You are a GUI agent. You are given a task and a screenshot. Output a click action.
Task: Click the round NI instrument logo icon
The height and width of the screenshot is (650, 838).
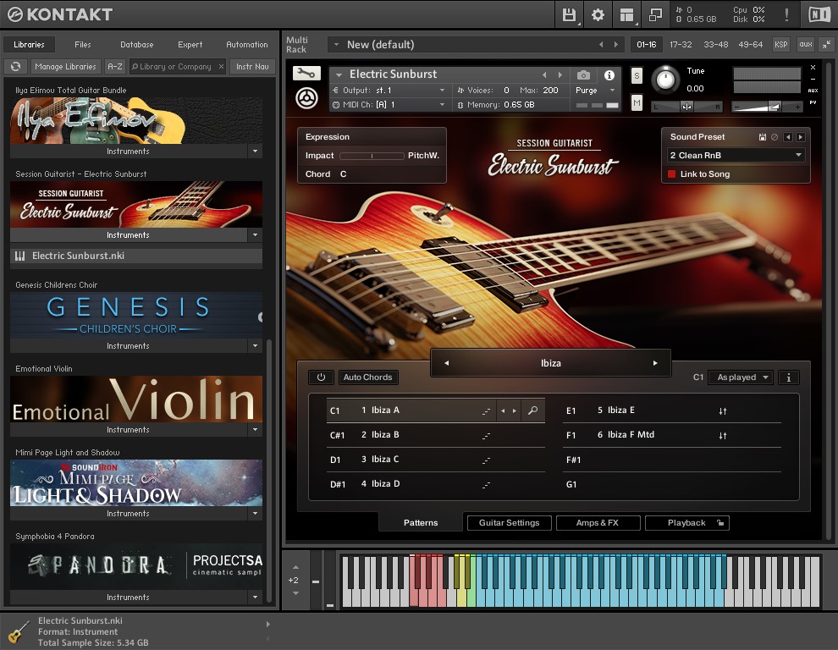(306, 98)
